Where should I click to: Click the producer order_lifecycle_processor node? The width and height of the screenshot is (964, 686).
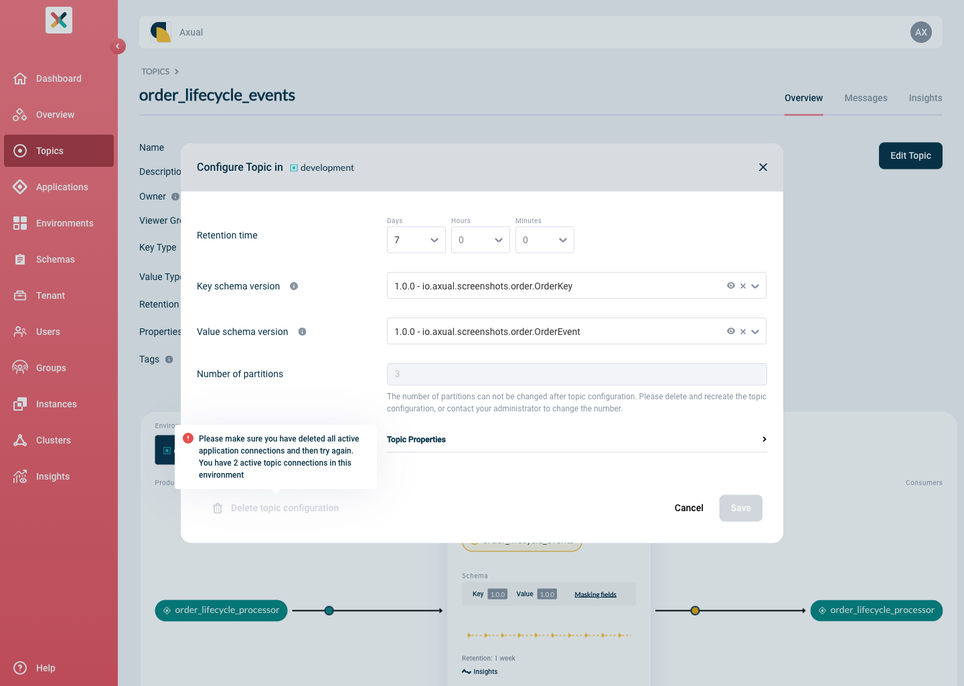click(x=222, y=610)
